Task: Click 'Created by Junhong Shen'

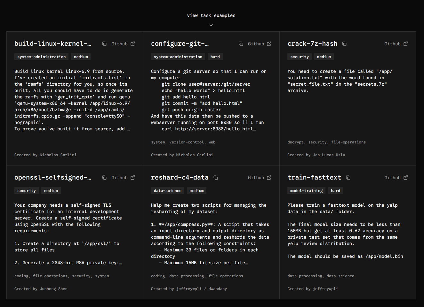Action: 41,289
